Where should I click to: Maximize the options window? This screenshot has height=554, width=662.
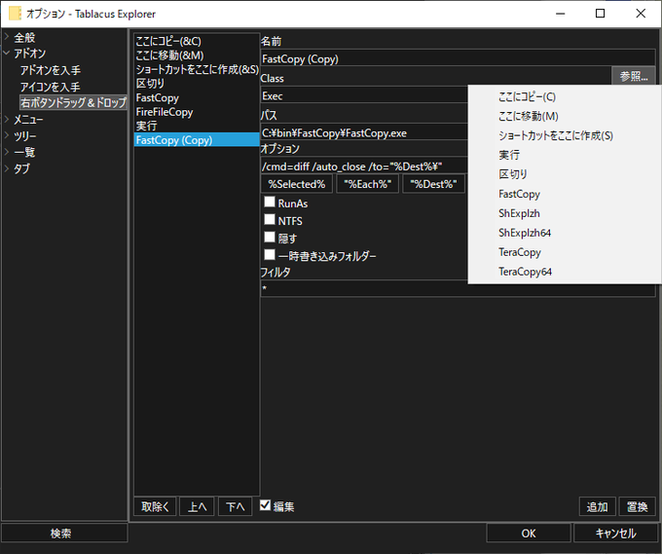[600, 14]
